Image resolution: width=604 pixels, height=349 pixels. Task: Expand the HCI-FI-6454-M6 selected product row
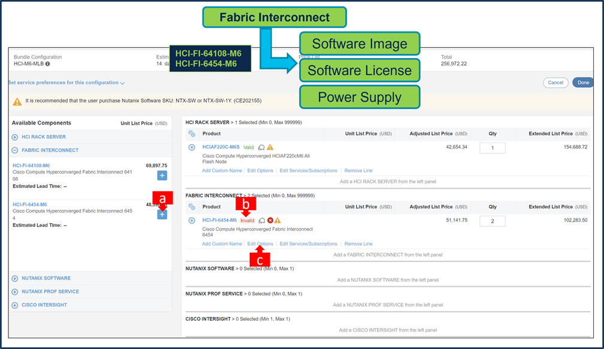[x=192, y=220]
